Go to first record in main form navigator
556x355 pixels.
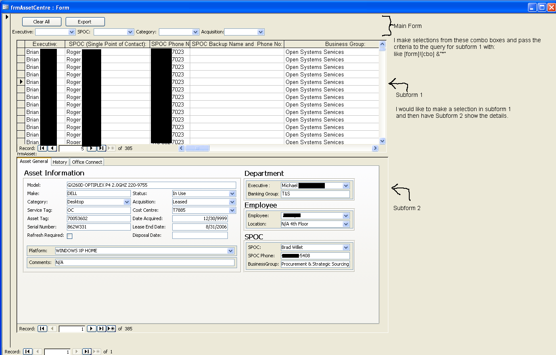[28, 352]
